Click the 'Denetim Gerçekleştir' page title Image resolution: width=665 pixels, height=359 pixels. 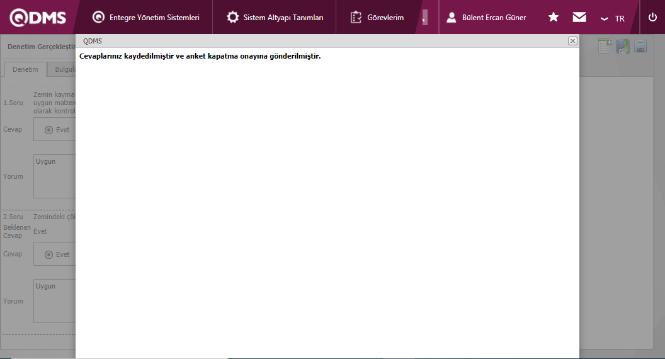[x=42, y=47]
